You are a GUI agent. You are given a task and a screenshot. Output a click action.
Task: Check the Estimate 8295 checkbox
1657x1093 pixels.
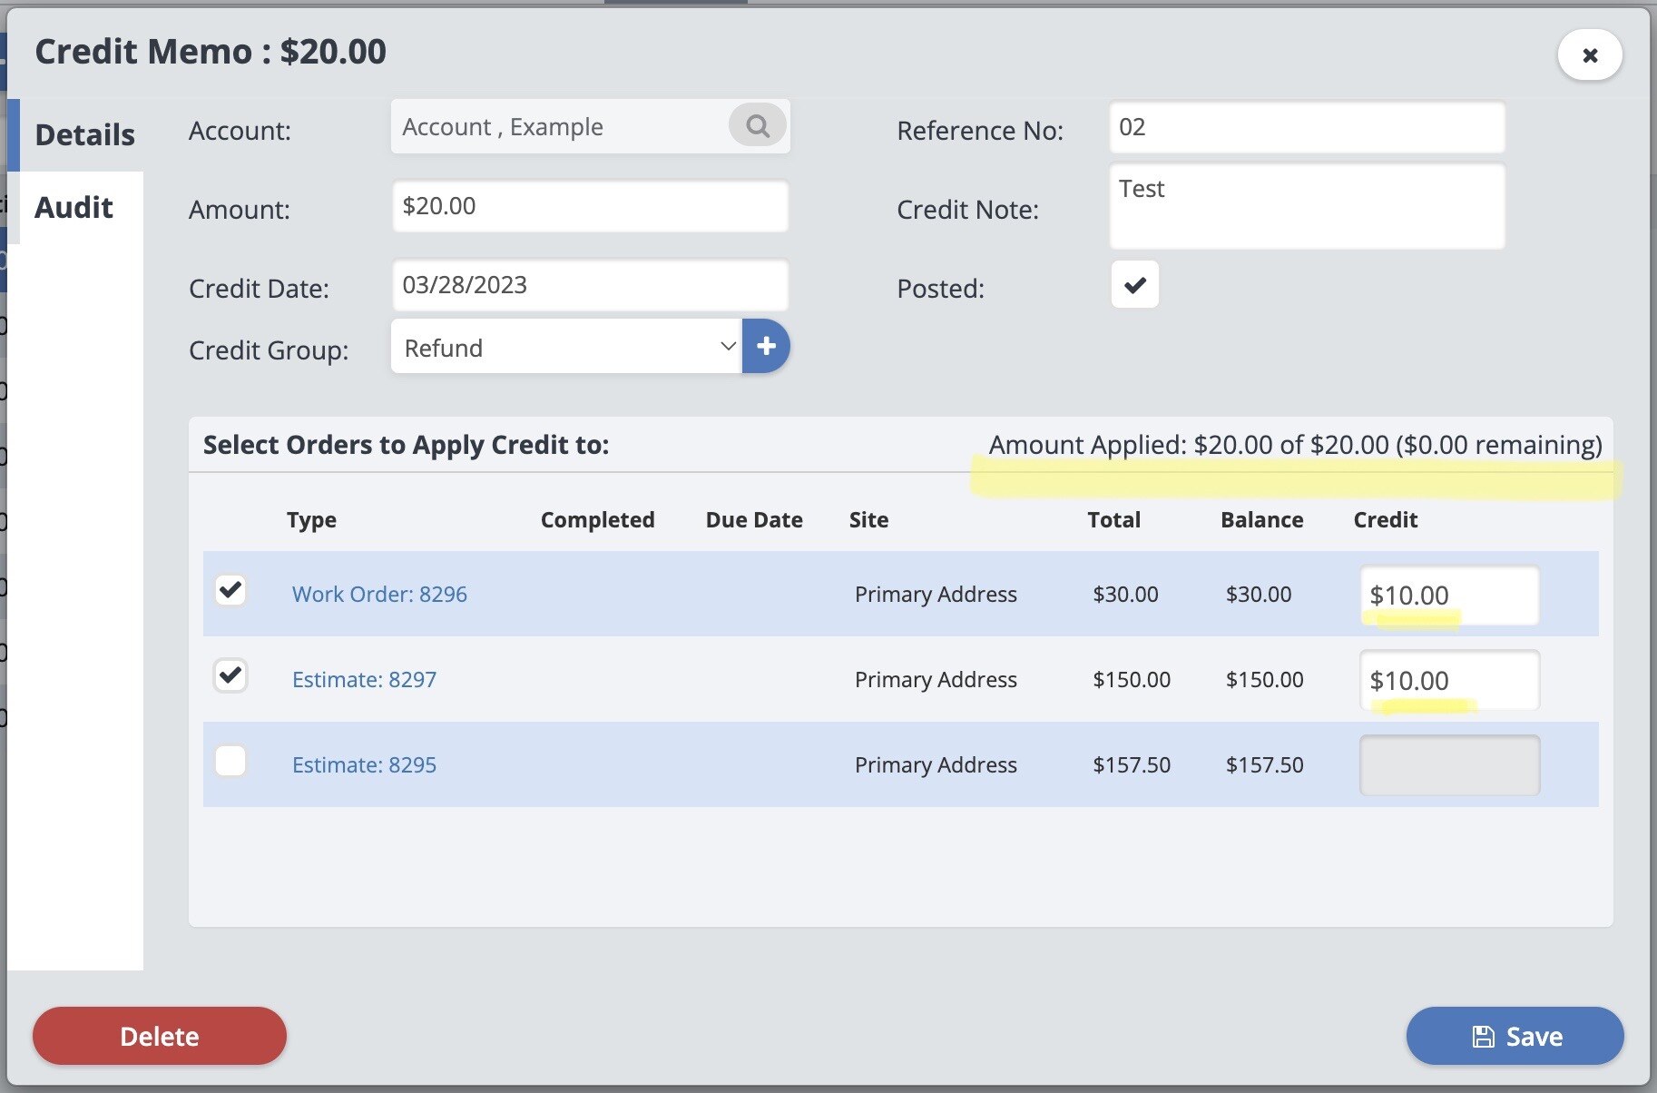(x=230, y=761)
